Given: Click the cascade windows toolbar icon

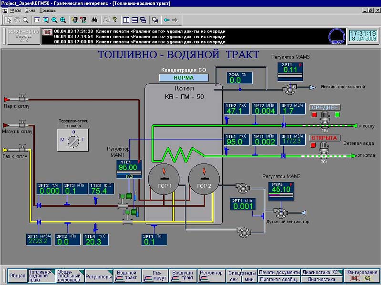Looking at the screenshot, I should coord(143,20).
